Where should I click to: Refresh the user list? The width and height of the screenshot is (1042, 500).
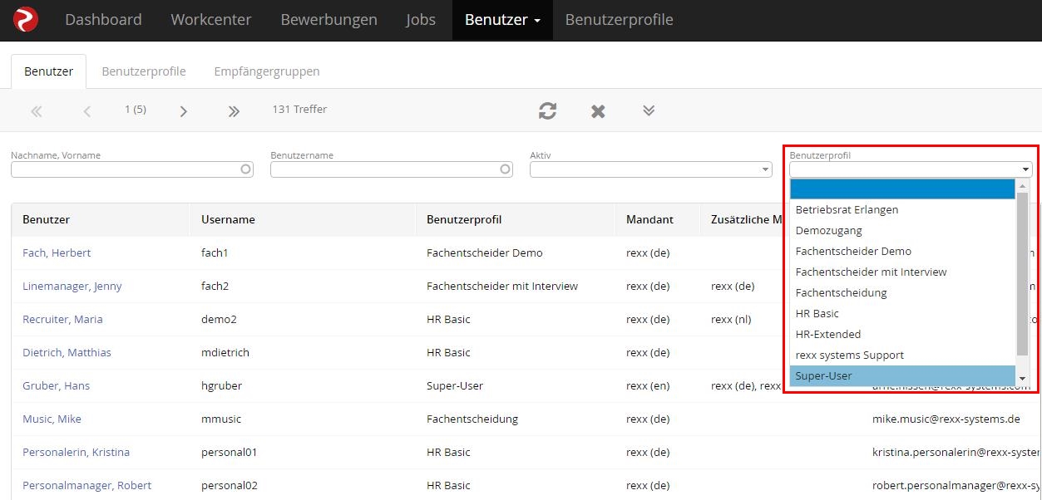pyautogui.click(x=547, y=110)
